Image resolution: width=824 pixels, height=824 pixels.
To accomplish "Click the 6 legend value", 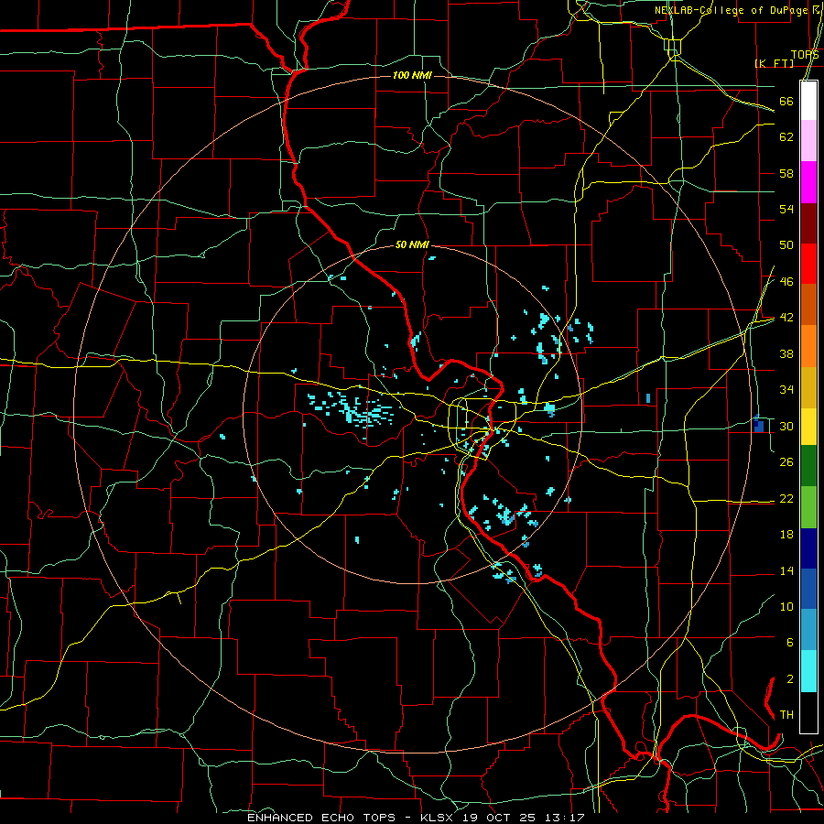I will point(789,643).
